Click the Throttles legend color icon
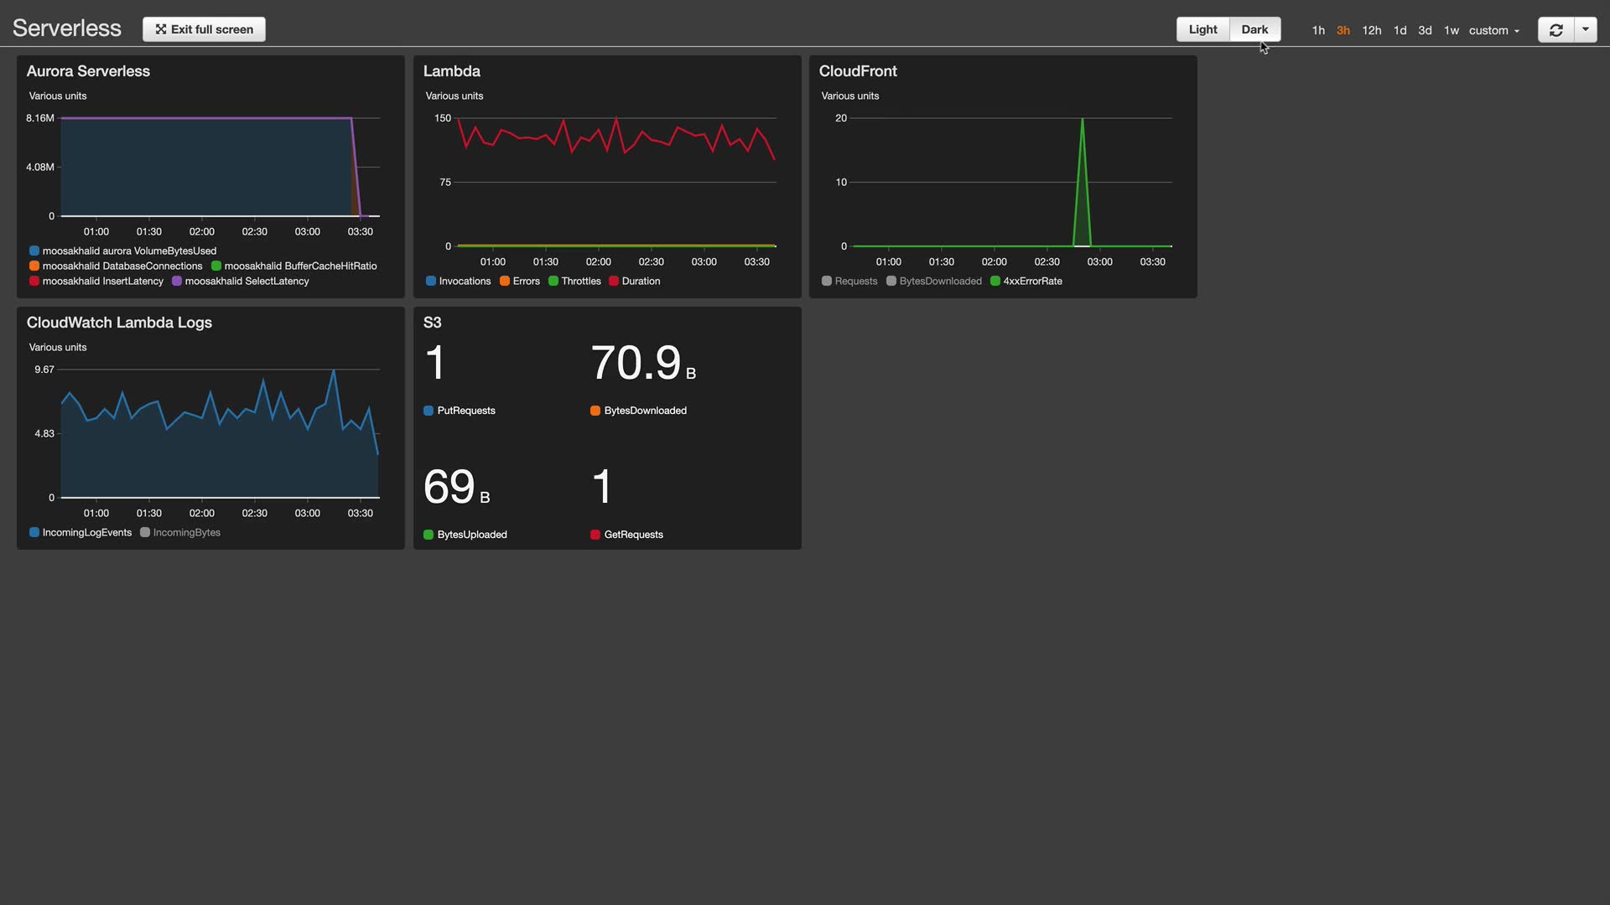Viewport: 1610px width, 905px height. click(553, 282)
